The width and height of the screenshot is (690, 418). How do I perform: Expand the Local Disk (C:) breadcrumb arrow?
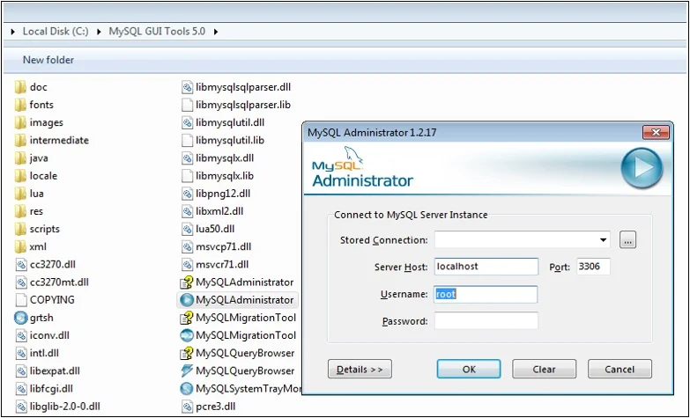pyautogui.click(x=99, y=32)
